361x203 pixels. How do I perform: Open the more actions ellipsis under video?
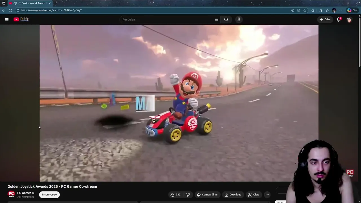click(267, 195)
